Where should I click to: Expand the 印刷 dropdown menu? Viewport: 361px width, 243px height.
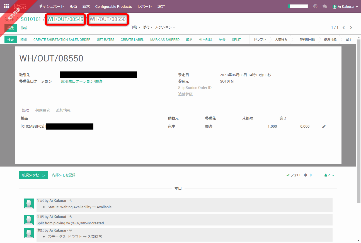click(x=135, y=27)
